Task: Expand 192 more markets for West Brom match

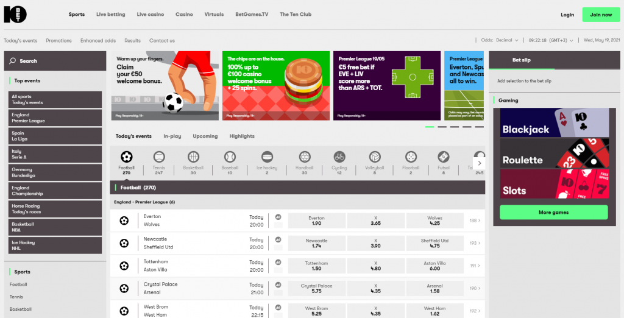Action: tap(475, 311)
